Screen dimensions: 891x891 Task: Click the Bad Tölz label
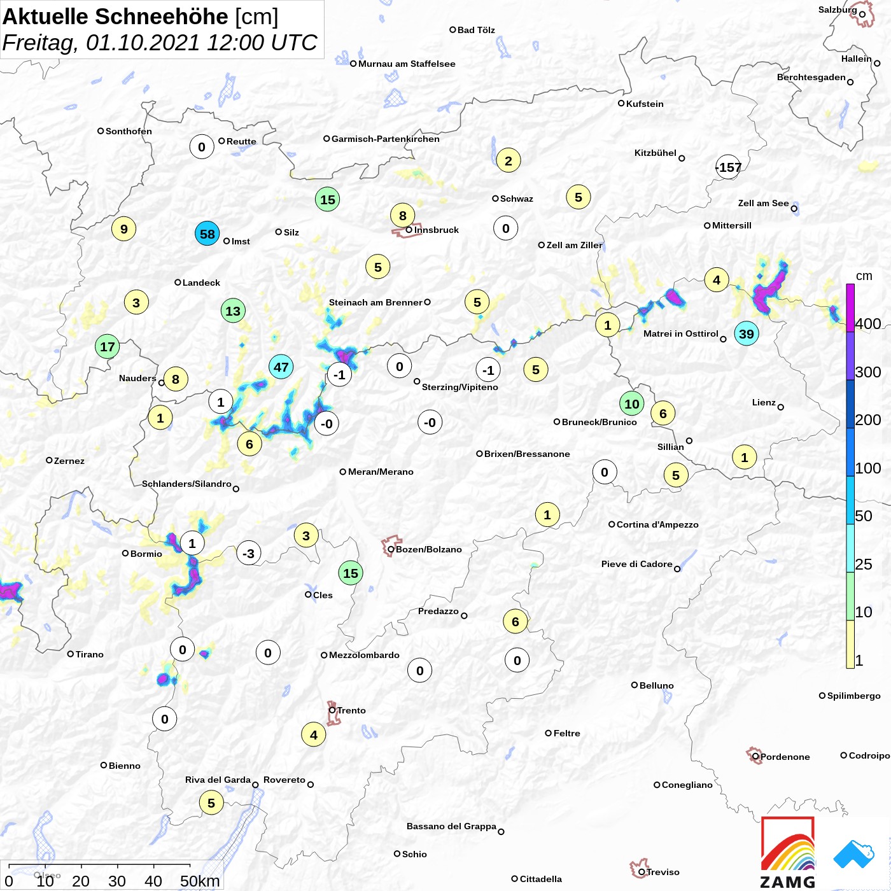click(476, 30)
